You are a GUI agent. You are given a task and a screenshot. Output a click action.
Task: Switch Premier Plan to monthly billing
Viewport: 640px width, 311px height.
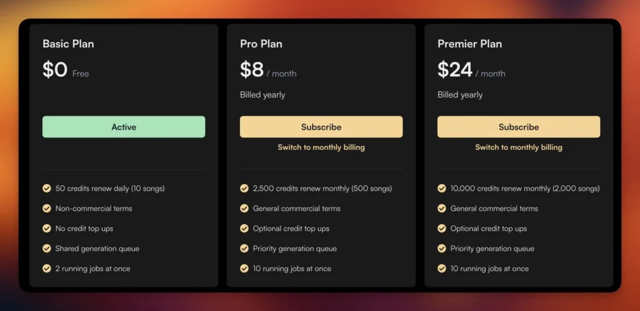519,147
